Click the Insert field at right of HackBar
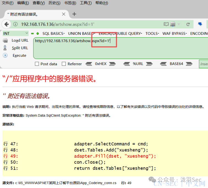This screenshot has width=208, height=188. (204, 64)
